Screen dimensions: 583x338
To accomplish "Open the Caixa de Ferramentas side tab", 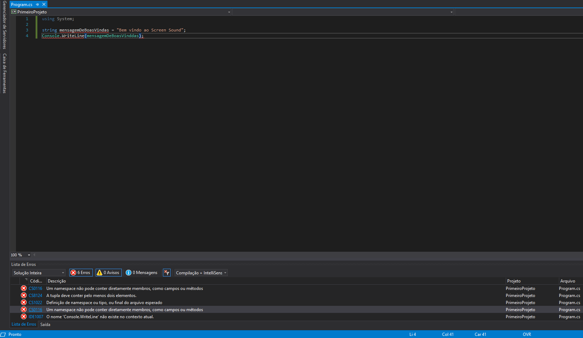I will [x=4, y=74].
